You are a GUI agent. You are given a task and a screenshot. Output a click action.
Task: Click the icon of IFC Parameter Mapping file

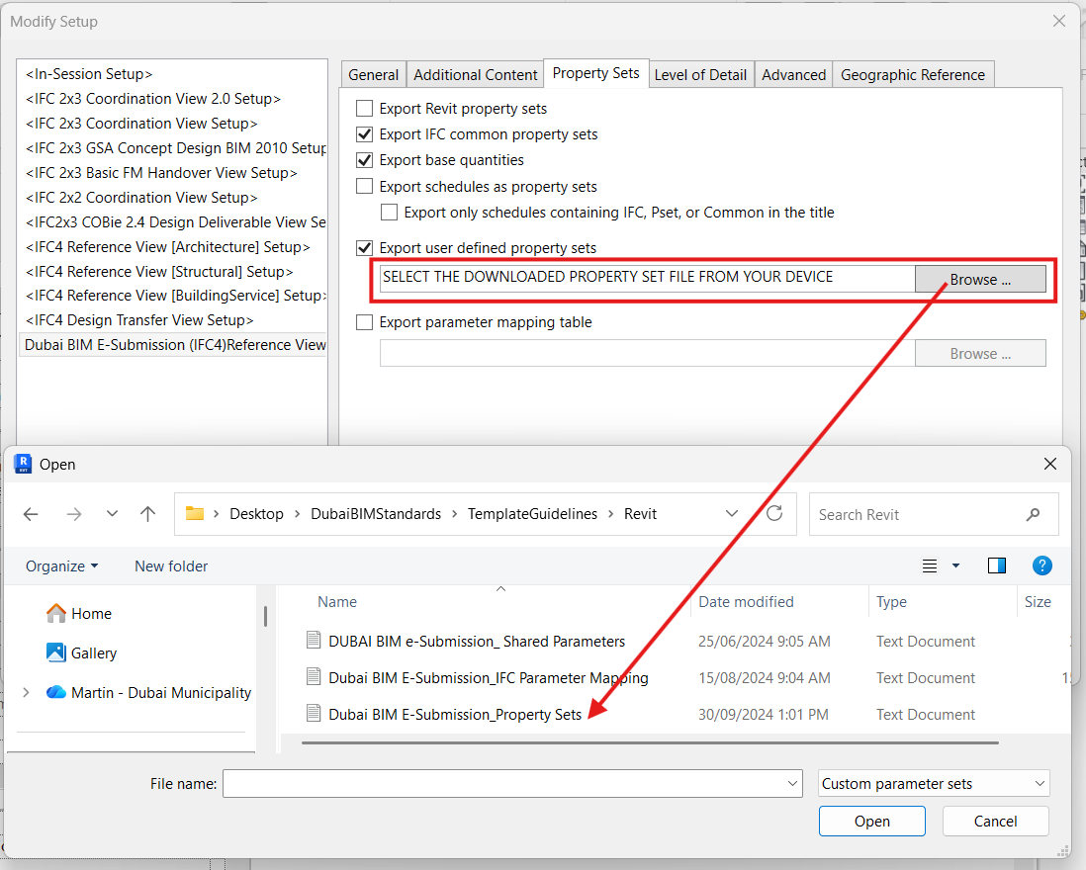[x=314, y=676]
